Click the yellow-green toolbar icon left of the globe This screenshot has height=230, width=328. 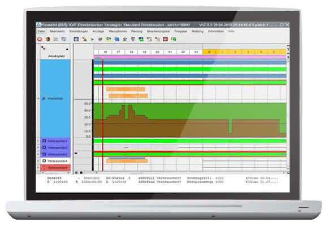coord(109,39)
